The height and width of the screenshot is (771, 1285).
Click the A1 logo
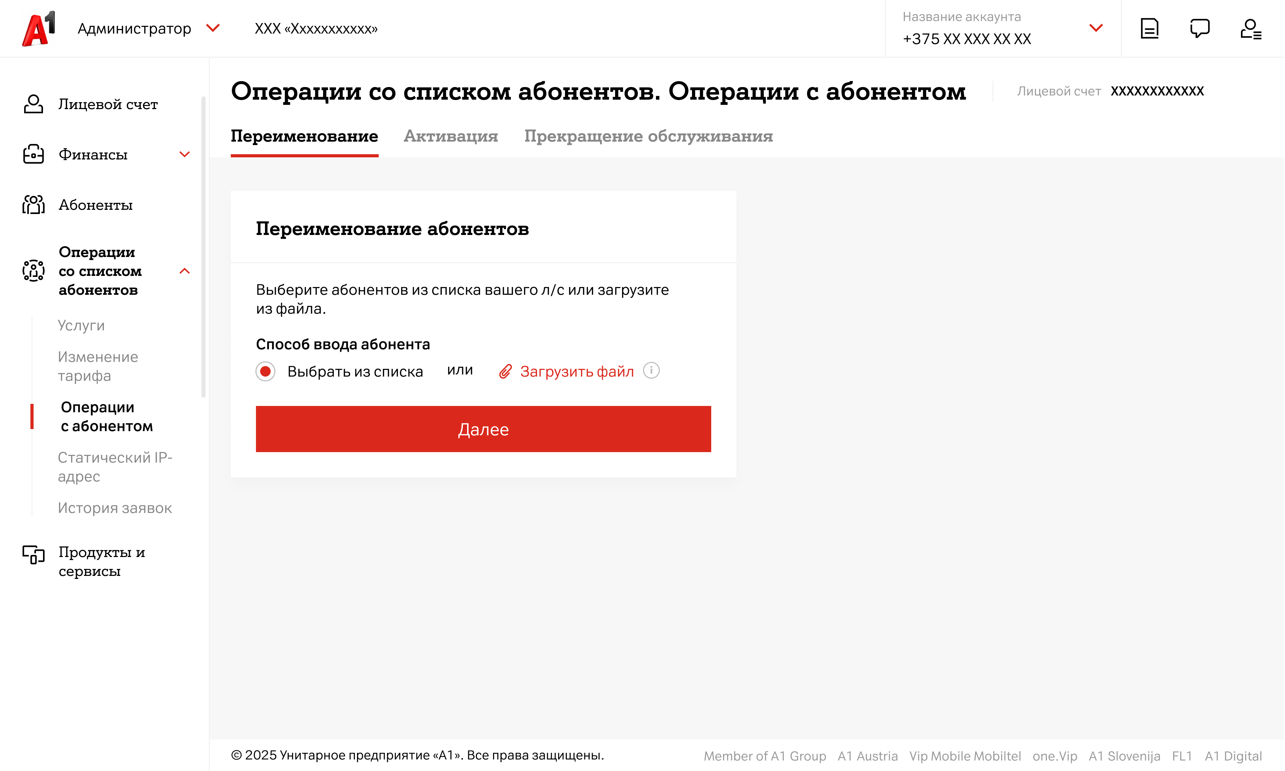tap(38, 29)
